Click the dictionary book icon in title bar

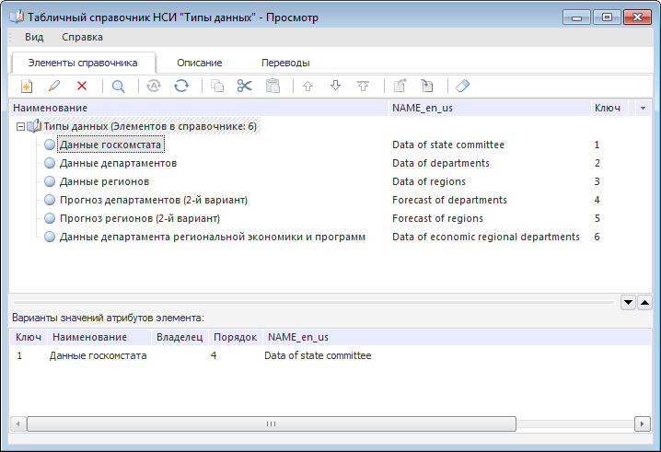(x=17, y=17)
